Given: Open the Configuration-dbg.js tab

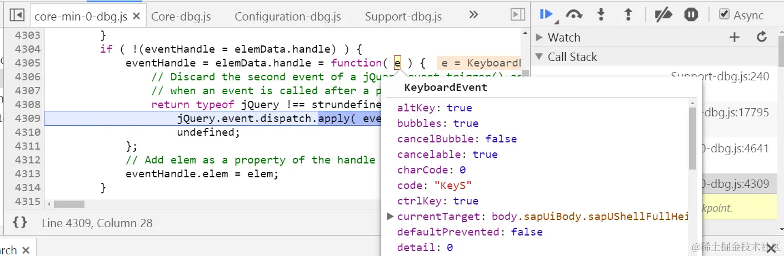Looking at the screenshot, I should tap(288, 16).
